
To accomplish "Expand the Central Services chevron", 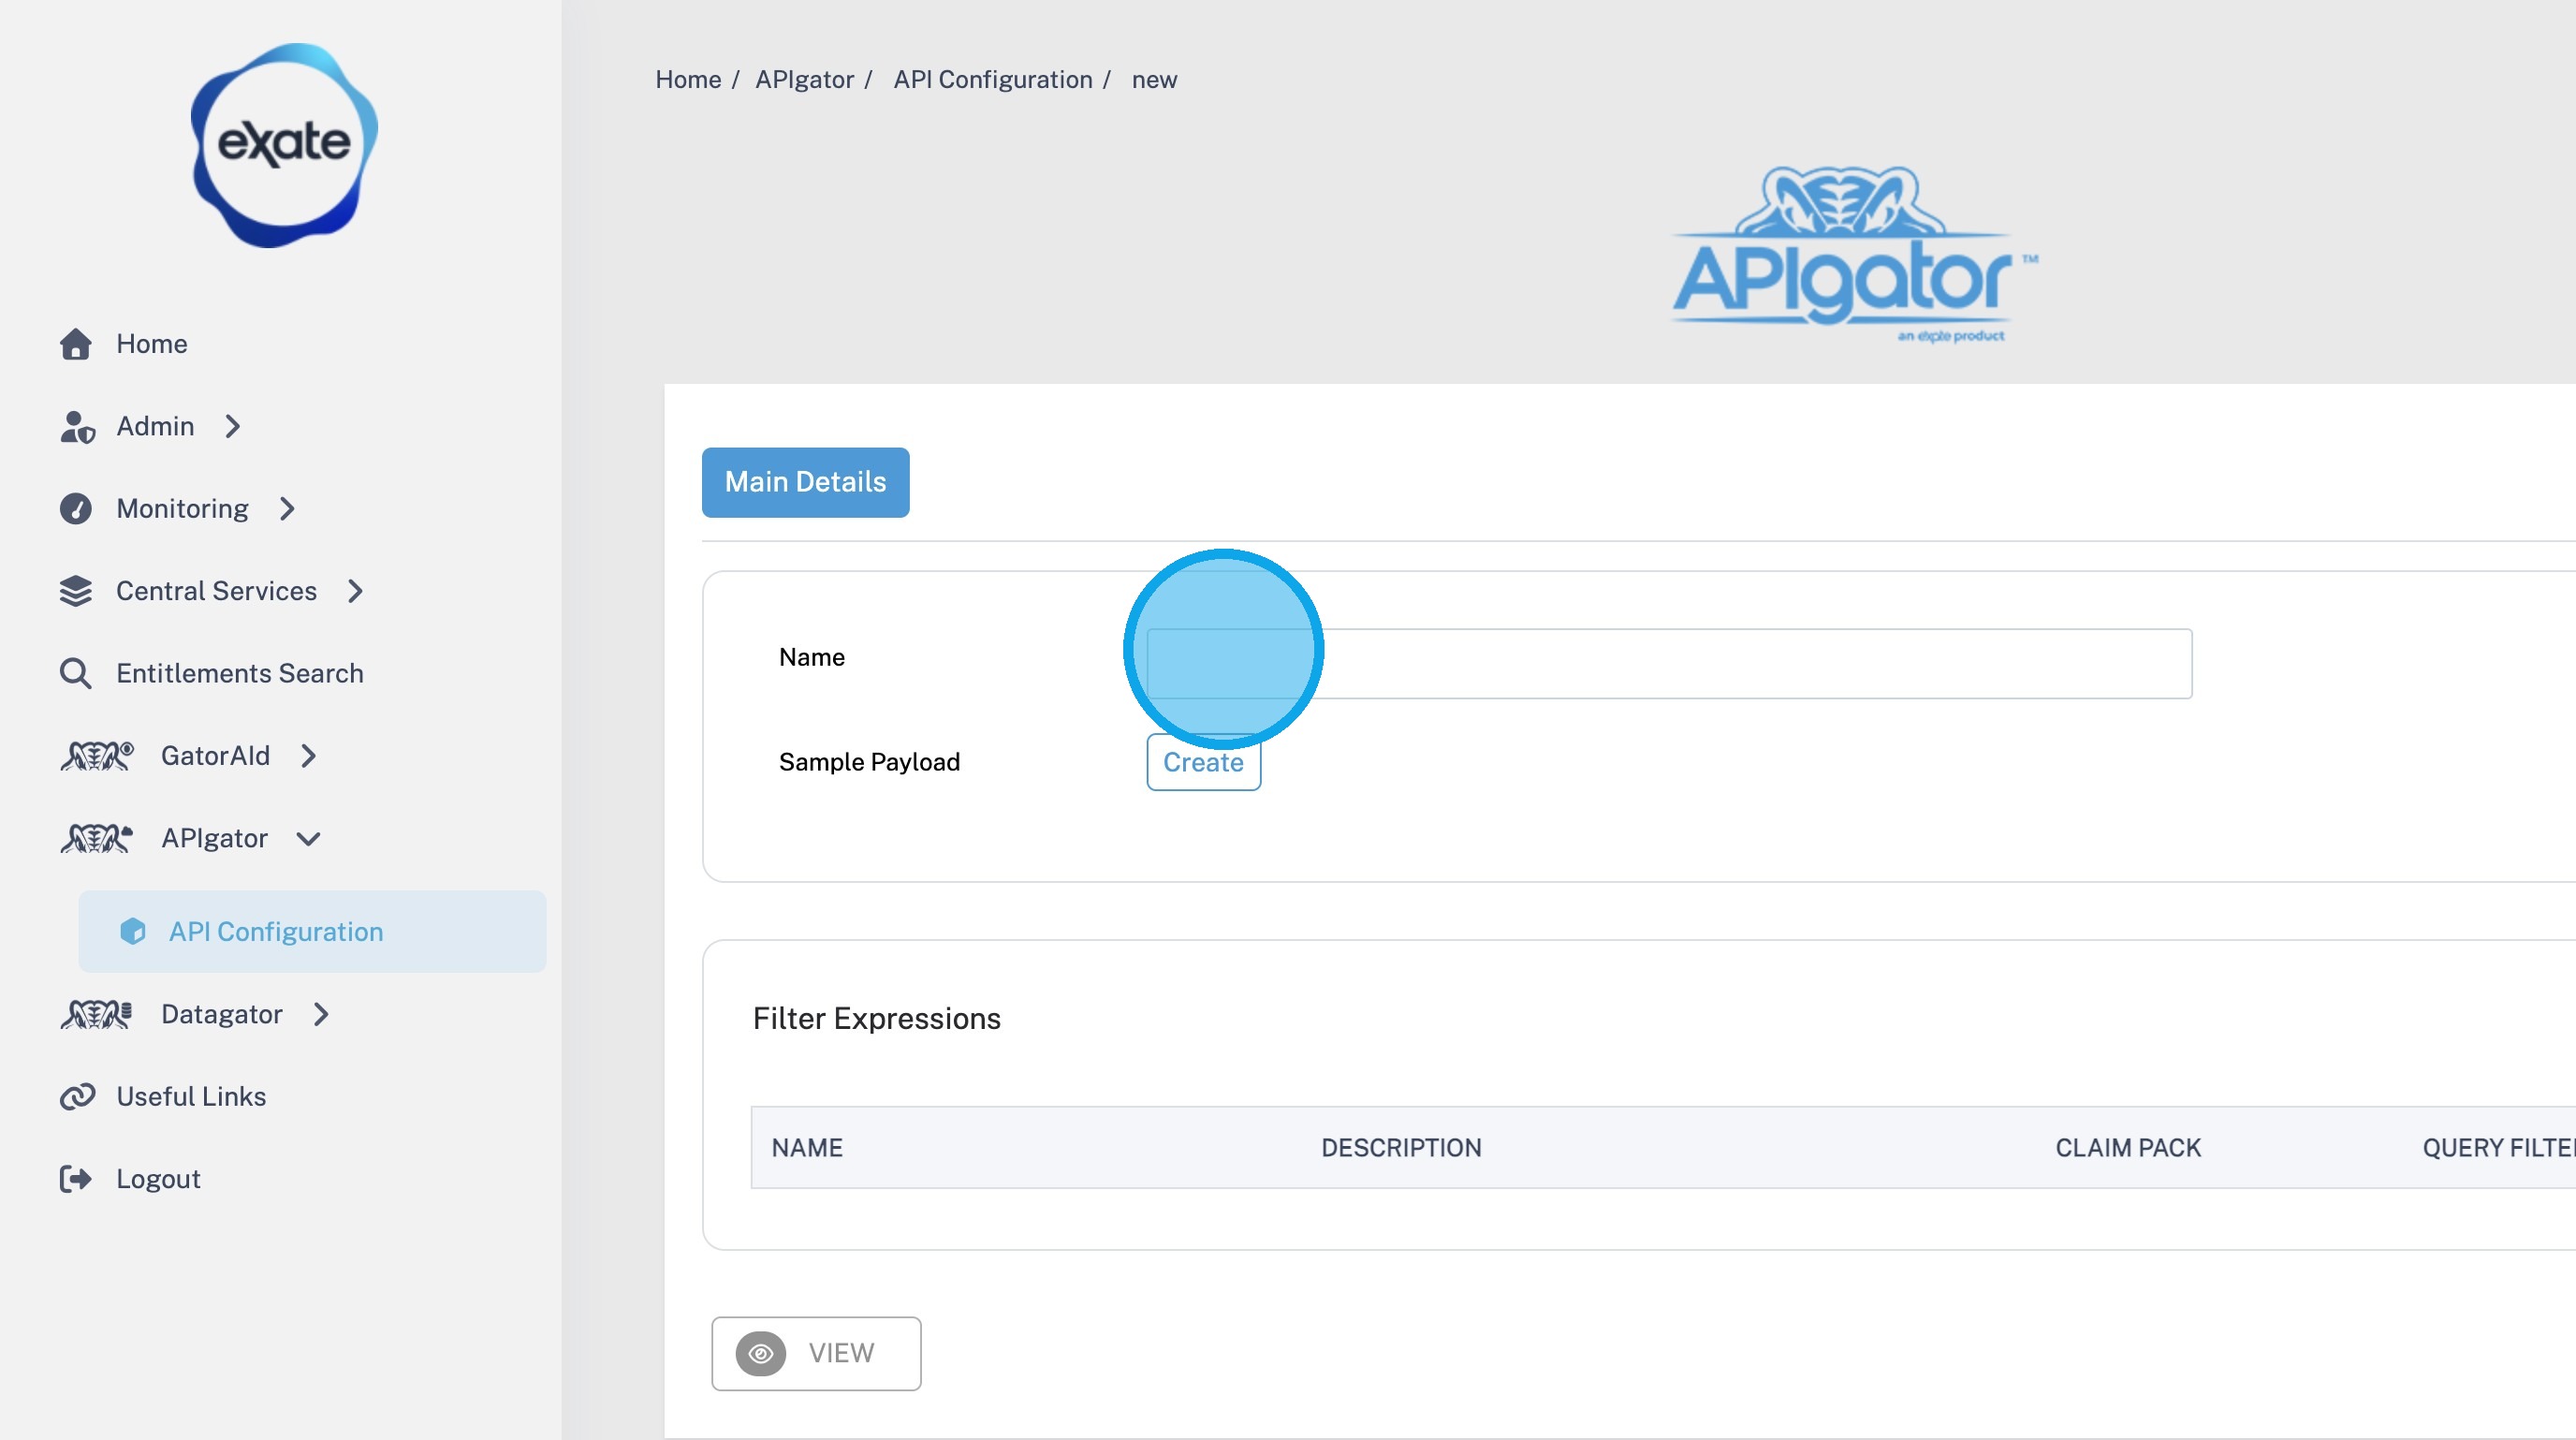I will click(356, 591).
